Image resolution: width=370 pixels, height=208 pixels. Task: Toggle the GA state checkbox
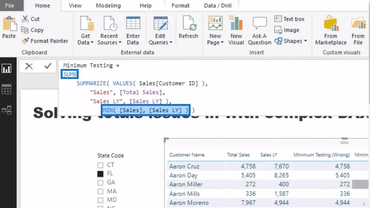[100, 183]
